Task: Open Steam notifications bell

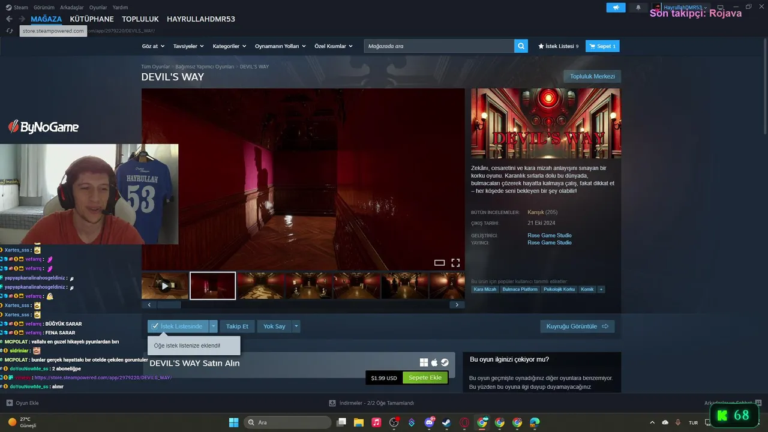Action: pos(638,7)
